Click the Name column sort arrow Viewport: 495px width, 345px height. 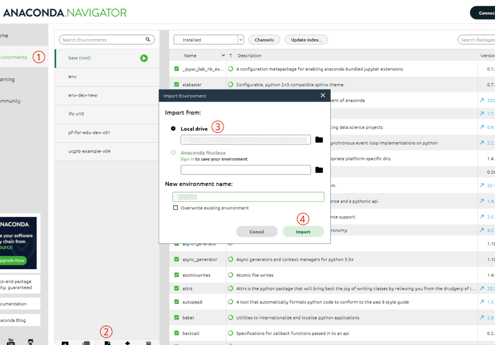tap(223, 55)
